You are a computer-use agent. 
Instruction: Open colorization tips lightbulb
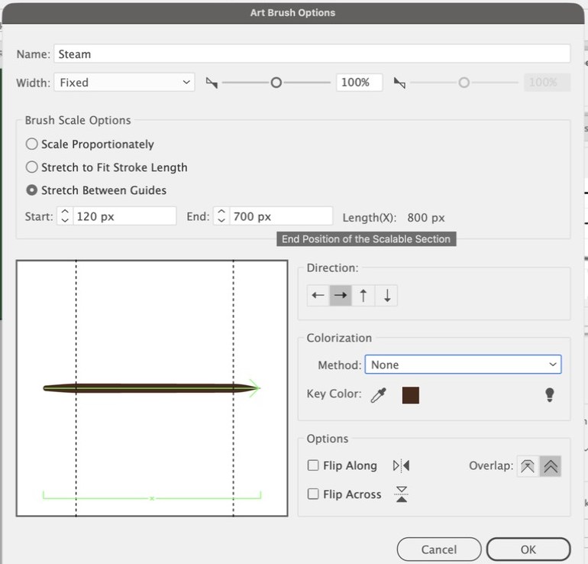click(549, 395)
